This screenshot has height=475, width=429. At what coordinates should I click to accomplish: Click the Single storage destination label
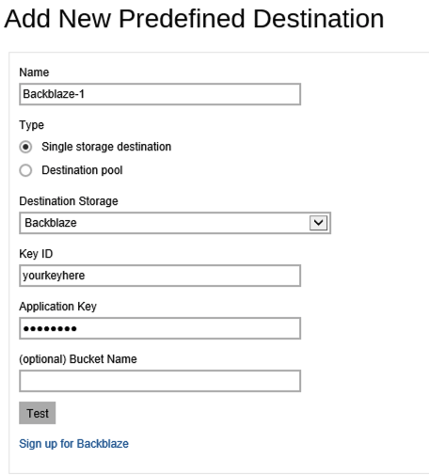[x=106, y=147]
